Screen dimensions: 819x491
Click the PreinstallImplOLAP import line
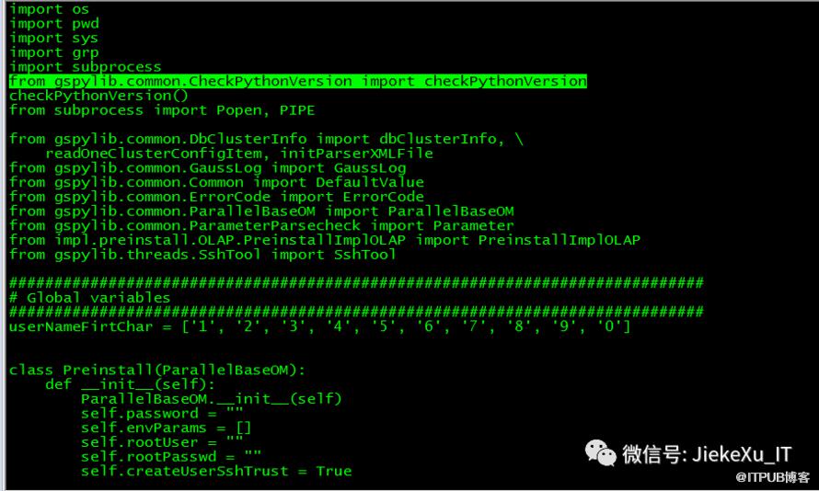click(324, 240)
